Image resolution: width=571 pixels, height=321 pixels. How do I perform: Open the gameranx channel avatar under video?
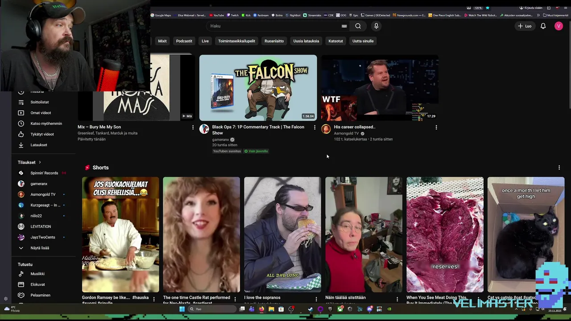coord(204,129)
